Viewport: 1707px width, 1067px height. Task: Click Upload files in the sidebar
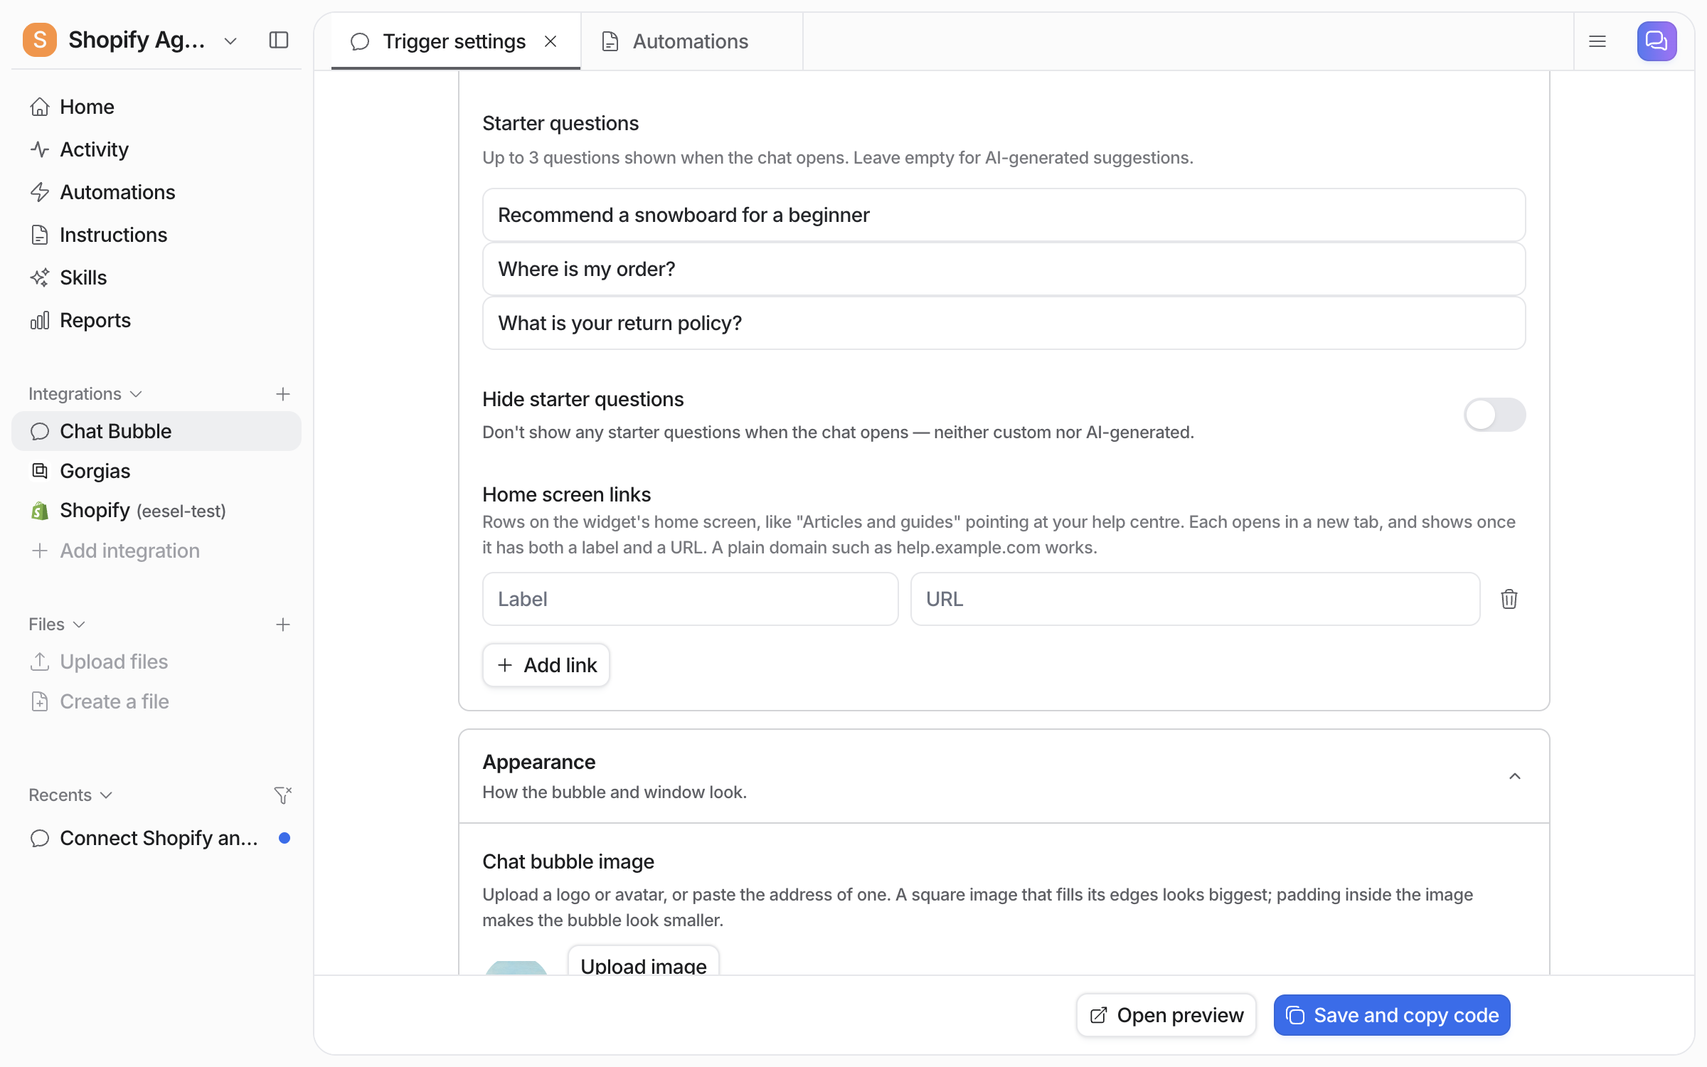(x=156, y=662)
